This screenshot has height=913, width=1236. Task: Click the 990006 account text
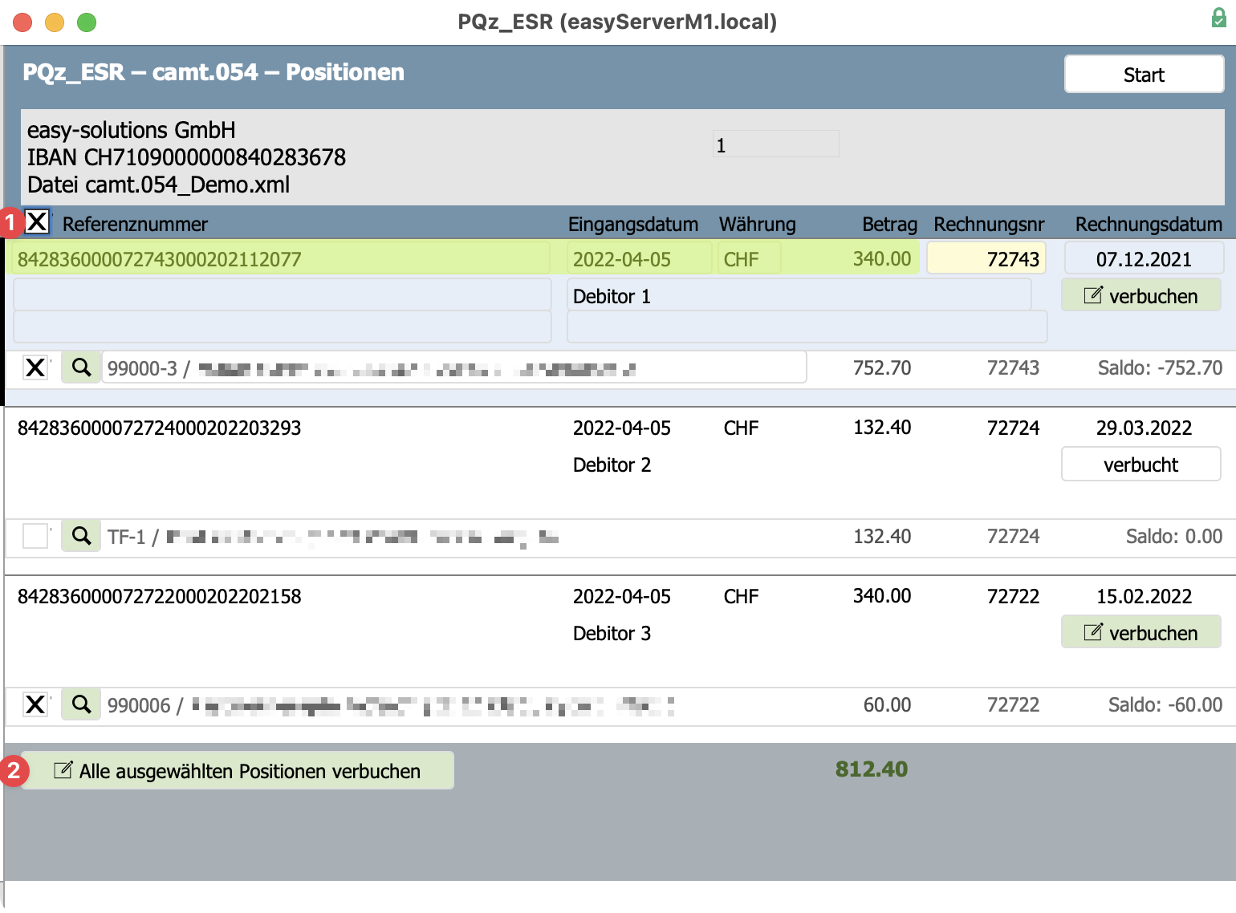[x=390, y=705]
